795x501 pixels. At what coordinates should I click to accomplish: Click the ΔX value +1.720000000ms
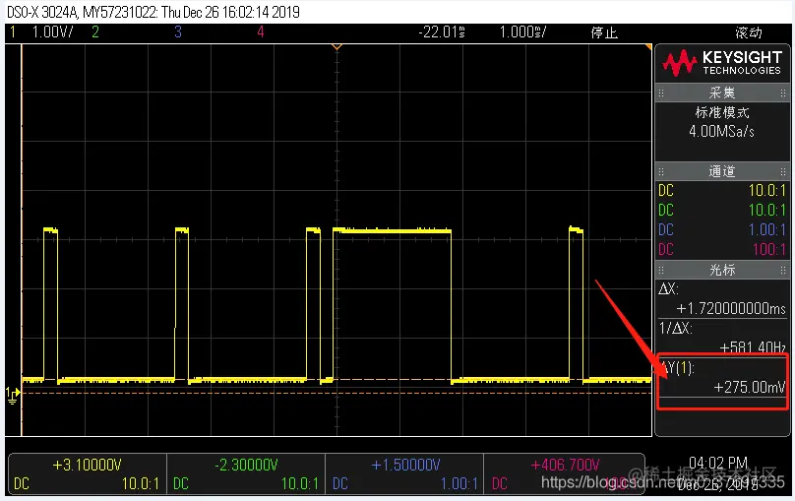pos(731,308)
